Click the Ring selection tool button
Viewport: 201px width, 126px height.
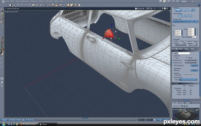click(179, 22)
